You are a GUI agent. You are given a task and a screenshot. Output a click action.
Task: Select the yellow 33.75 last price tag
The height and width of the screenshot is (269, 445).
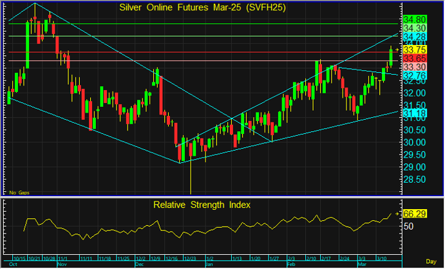point(416,50)
